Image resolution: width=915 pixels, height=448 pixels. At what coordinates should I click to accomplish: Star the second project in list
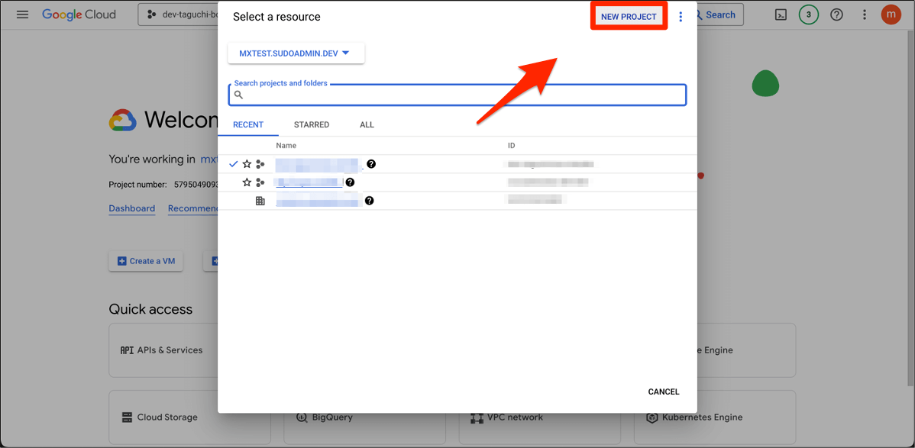click(x=247, y=182)
